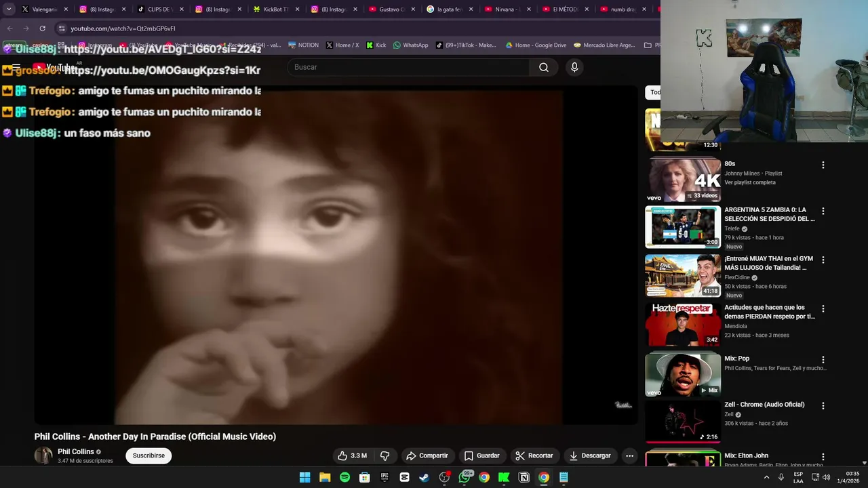Open options menu for Mix: Pop
This screenshot has width=868, height=488.
[x=823, y=359]
